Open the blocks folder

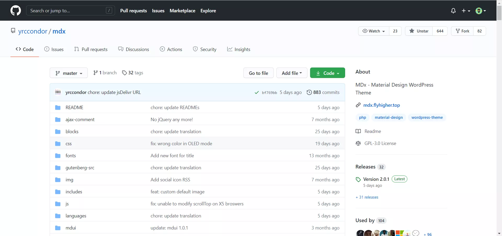[x=72, y=132]
